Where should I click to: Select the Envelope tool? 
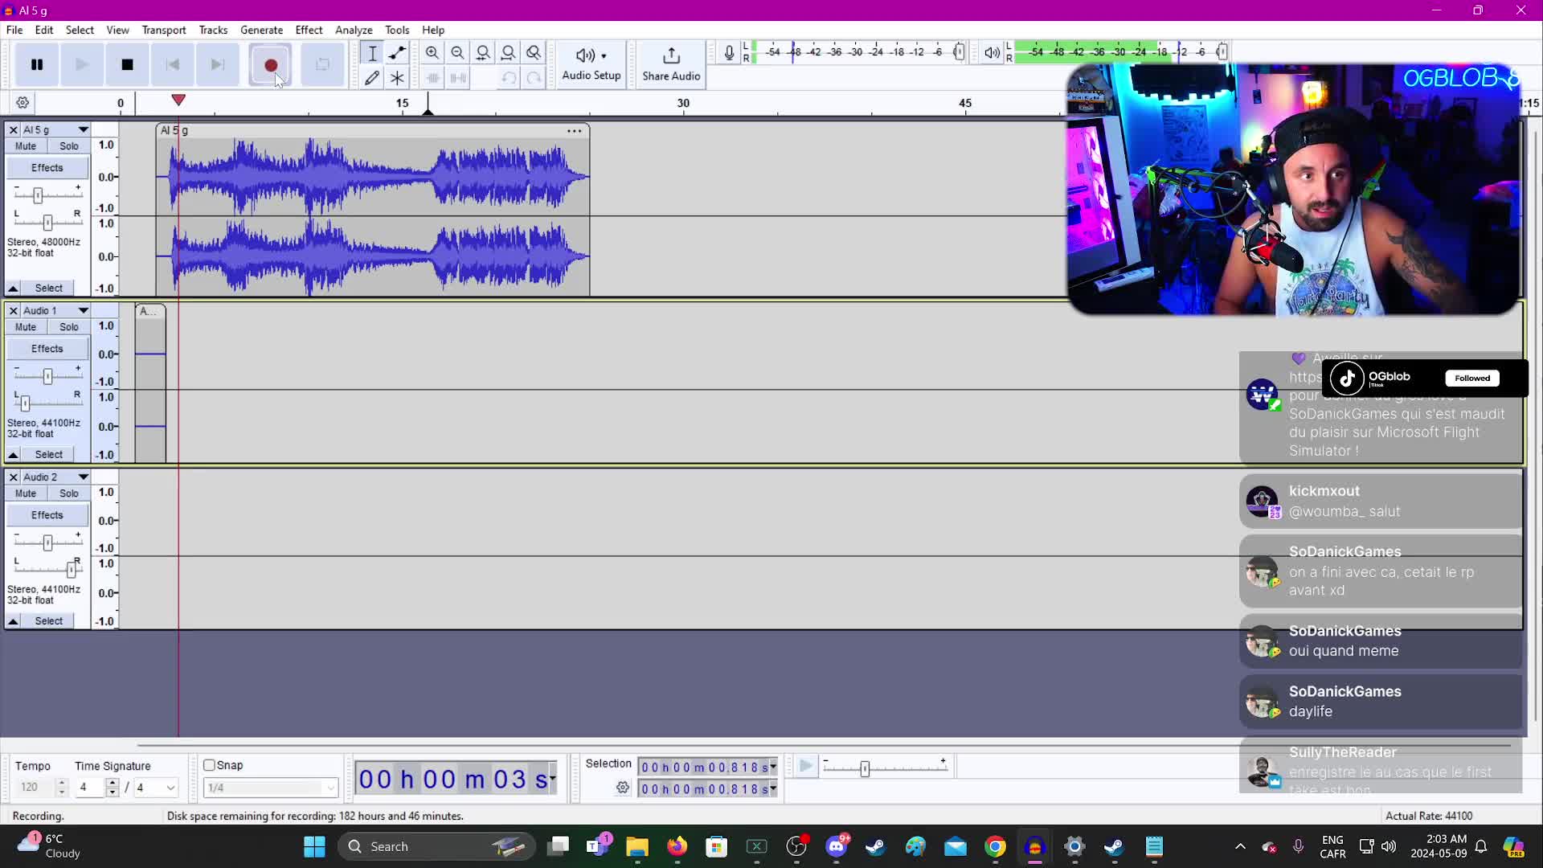tap(397, 53)
